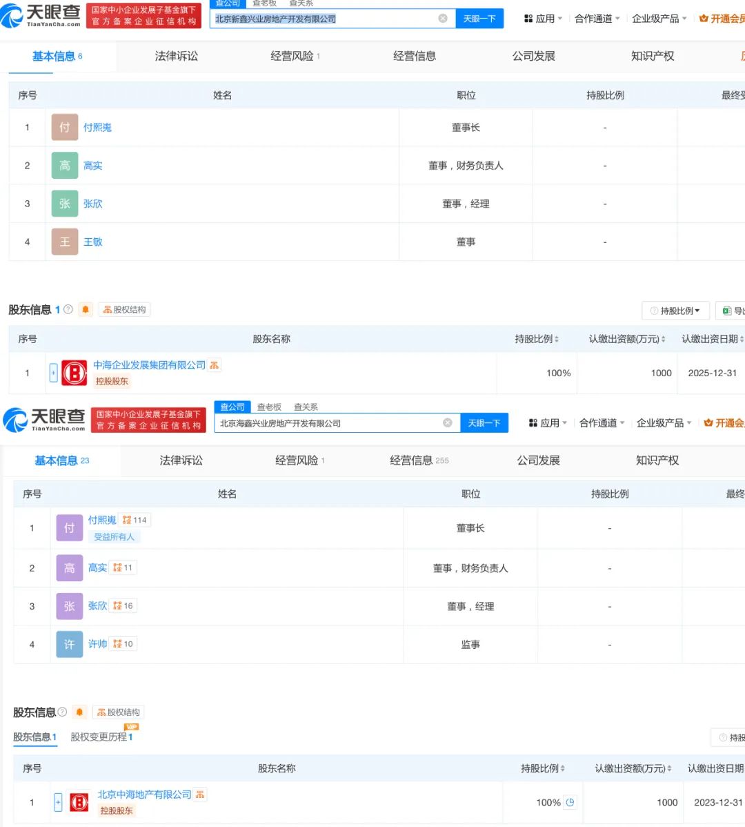Clear the search box containing 北京海鑫兴业房地产开发有限公司

(x=447, y=422)
